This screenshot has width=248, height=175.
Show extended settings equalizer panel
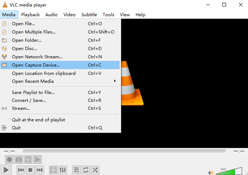pyautogui.click(x=63, y=170)
